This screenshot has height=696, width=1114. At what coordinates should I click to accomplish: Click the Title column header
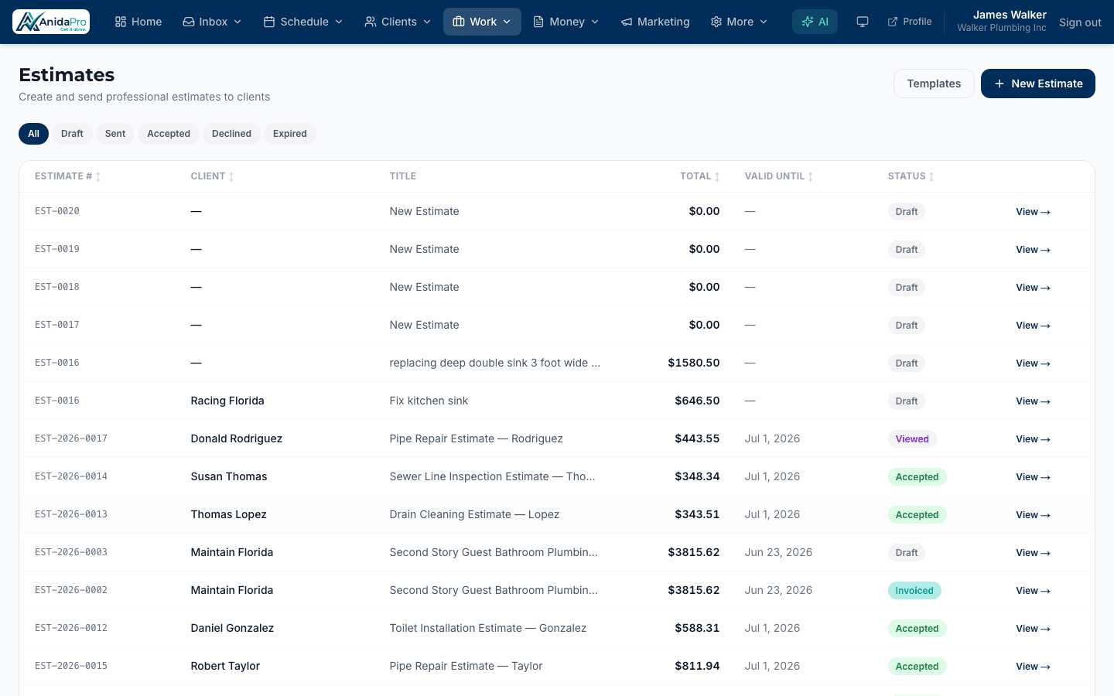click(x=403, y=176)
